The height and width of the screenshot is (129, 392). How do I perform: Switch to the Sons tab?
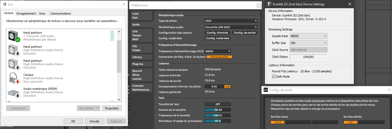pos(42,14)
